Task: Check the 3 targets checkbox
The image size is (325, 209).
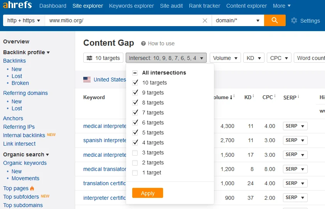Action: tap(135, 153)
